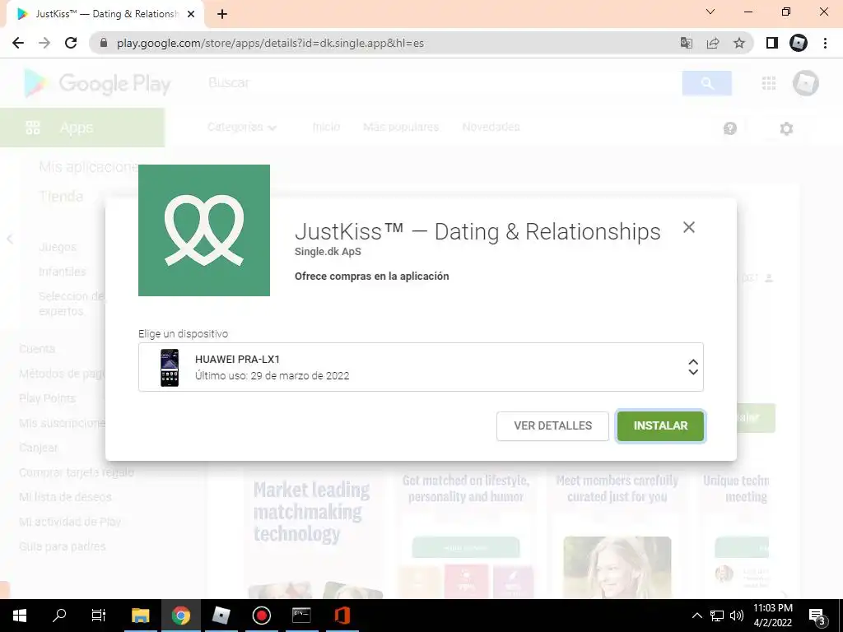
Task: Open Chrome tab search chevron
Action: pyautogui.click(x=710, y=12)
